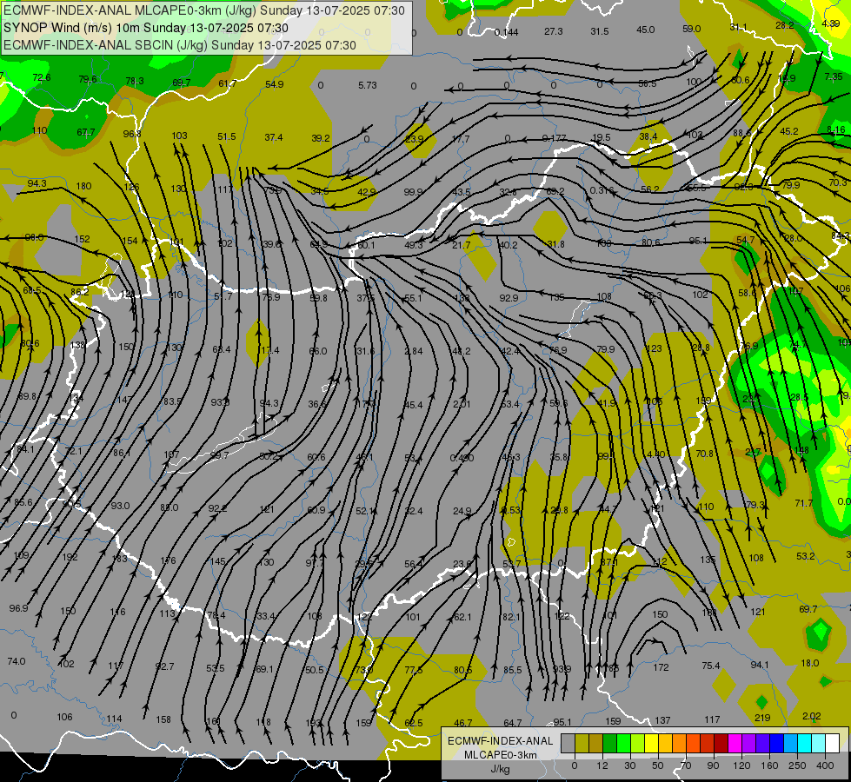
Task: Click the legend tick label 250
Action: coord(798,765)
